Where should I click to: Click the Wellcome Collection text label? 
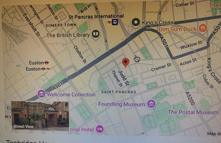tap(71, 94)
